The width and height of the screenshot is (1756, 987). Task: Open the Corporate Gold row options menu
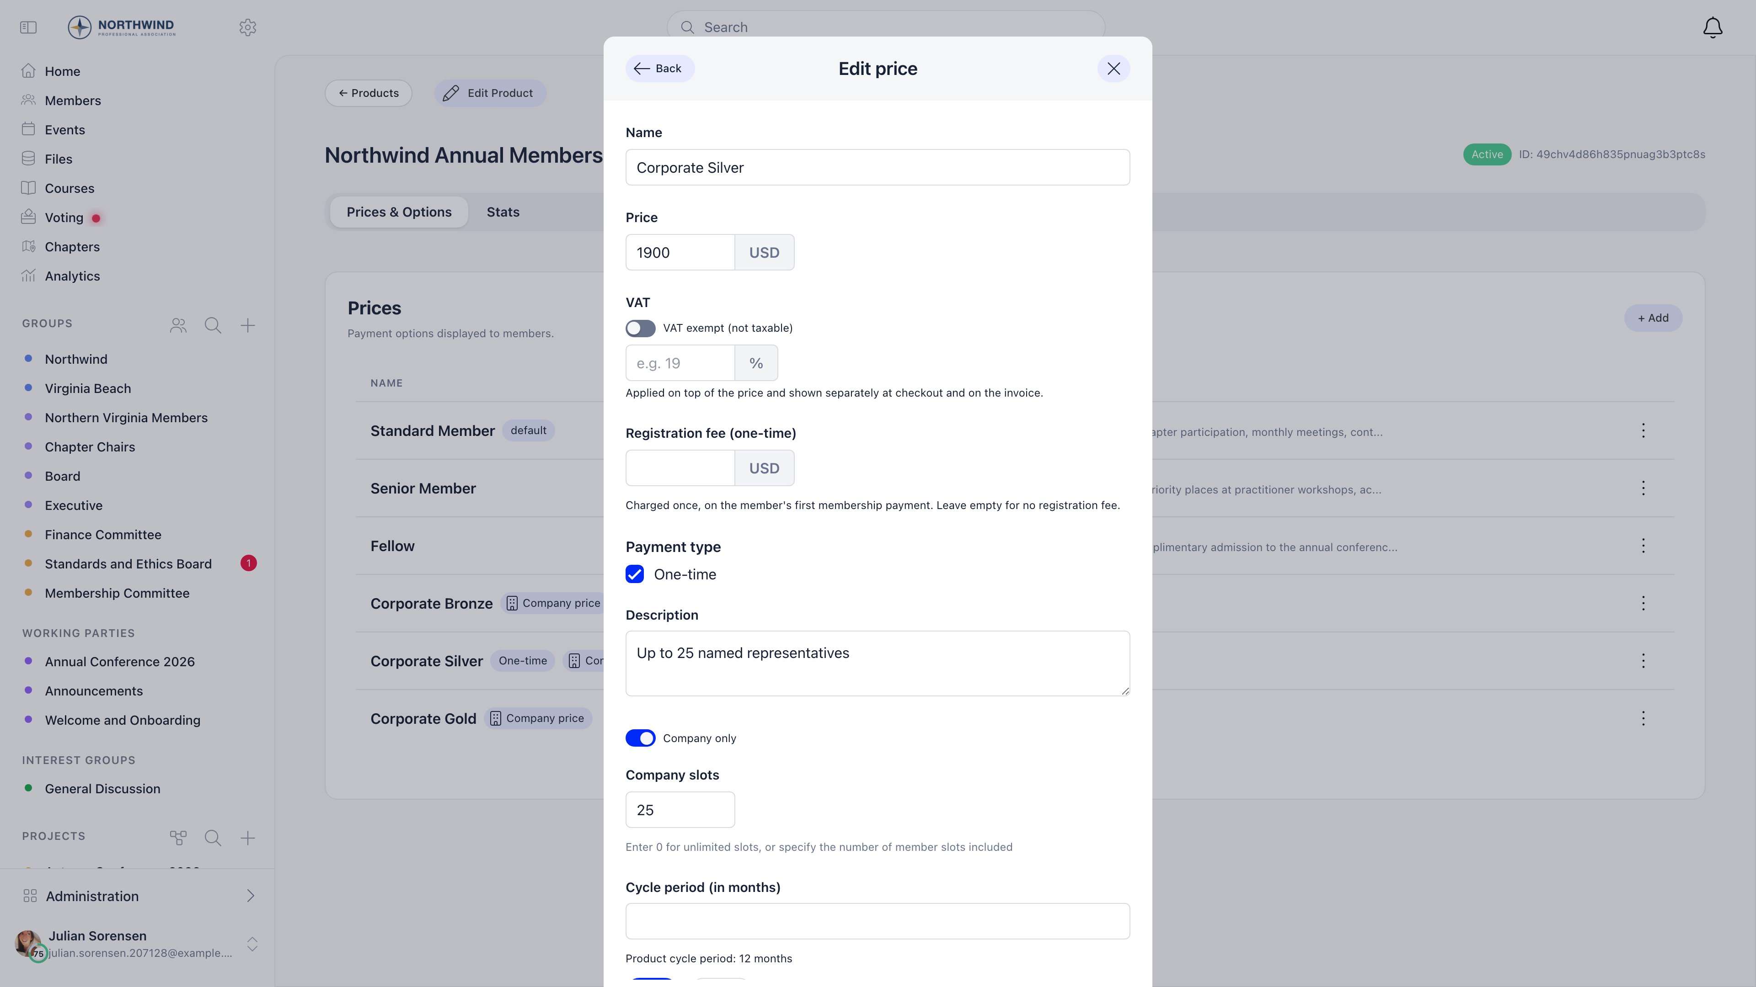[x=1644, y=719]
